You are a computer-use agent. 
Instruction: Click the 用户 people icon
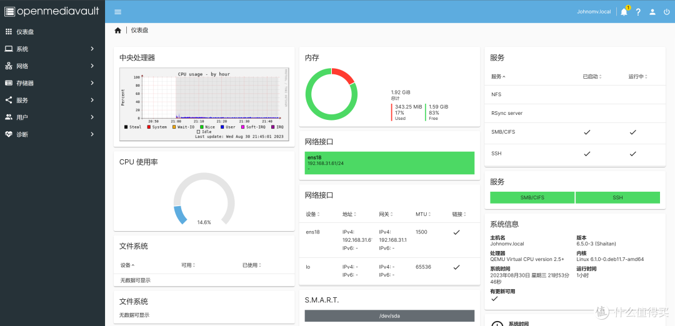click(9, 117)
